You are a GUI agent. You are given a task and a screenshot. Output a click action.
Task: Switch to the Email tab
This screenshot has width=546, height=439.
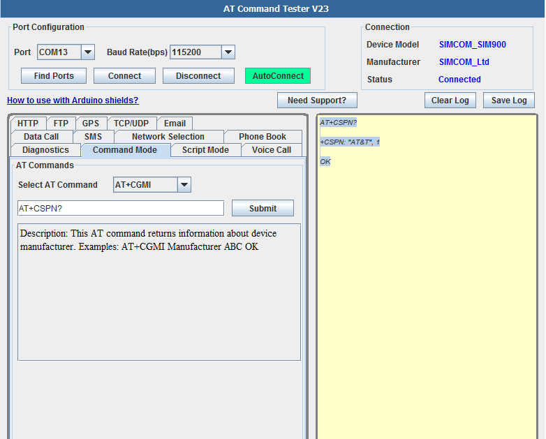pyautogui.click(x=175, y=124)
